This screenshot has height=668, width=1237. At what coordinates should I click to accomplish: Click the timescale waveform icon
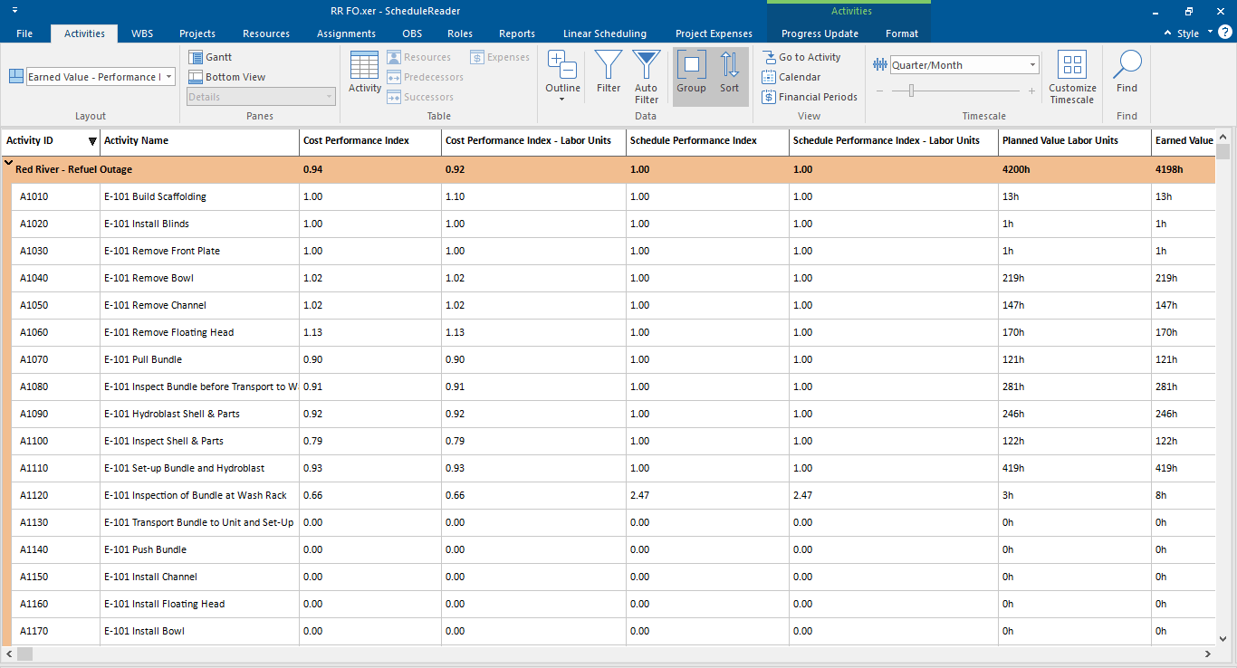point(880,65)
